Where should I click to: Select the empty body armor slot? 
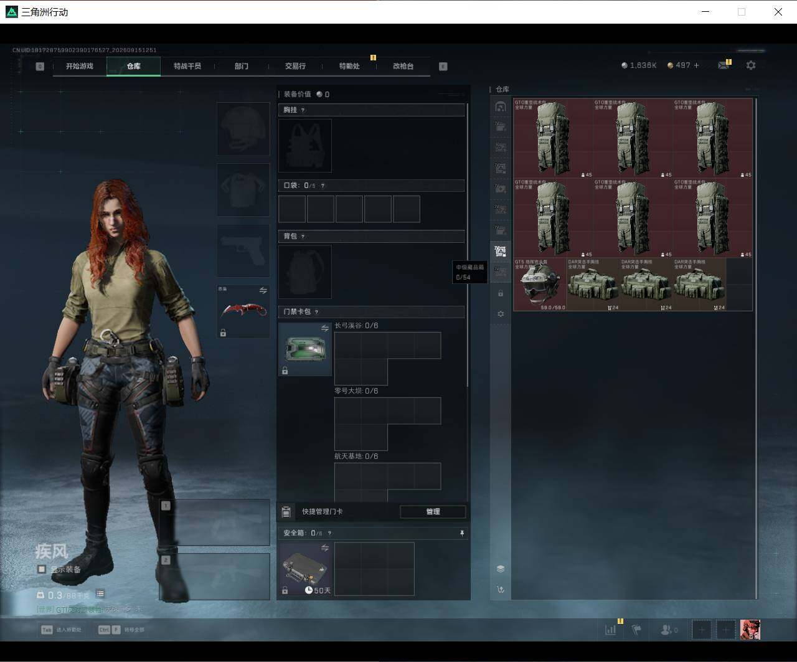243,190
